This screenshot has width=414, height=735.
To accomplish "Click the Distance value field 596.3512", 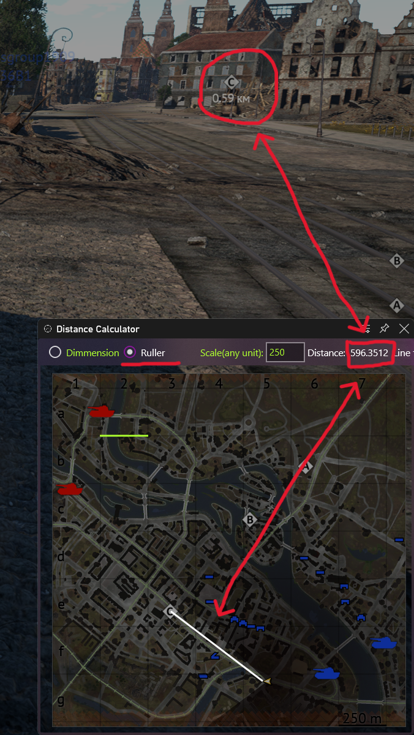I will (x=369, y=353).
